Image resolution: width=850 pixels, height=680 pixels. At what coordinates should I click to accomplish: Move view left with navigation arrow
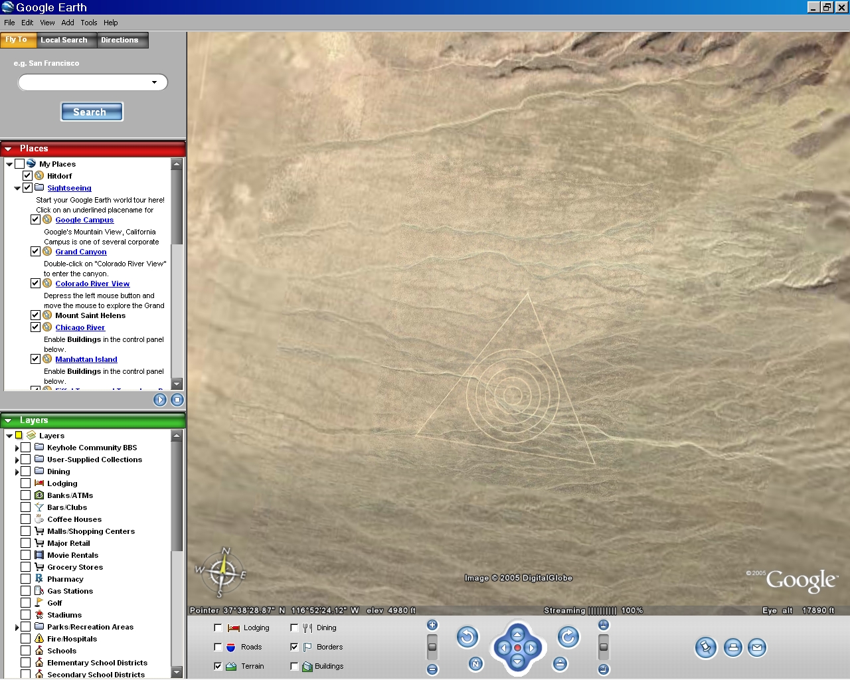(503, 648)
